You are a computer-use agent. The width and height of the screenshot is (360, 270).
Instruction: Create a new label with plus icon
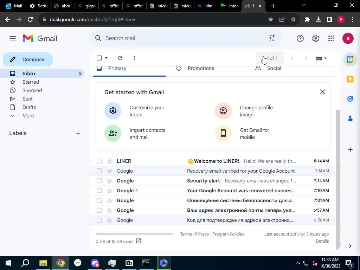click(x=78, y=133)
